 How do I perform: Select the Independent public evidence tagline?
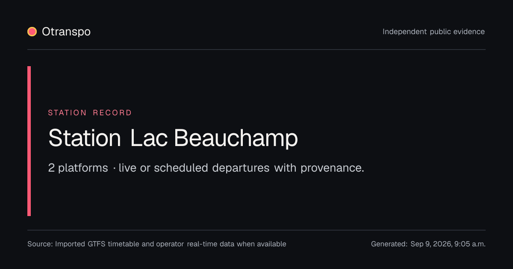pos(433,32)
